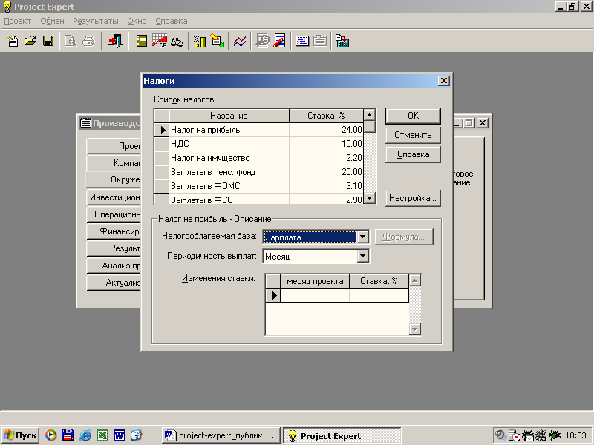Screen dimensions: 594x445
Task: Click the 24.00 rate cell
Action: (326, 130)
